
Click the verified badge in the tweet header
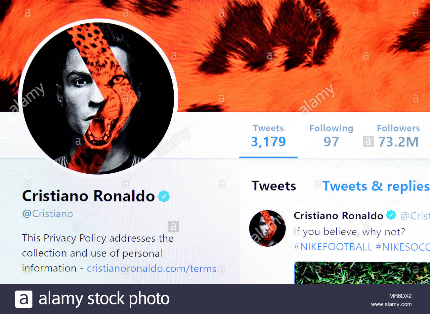(391, 215)
